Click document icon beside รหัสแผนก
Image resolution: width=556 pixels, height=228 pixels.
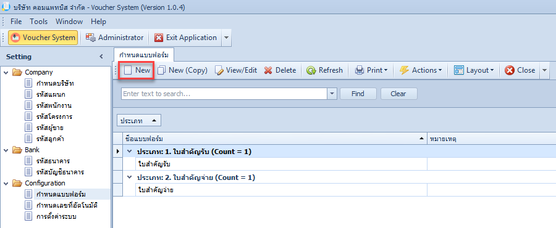(28, 94)
